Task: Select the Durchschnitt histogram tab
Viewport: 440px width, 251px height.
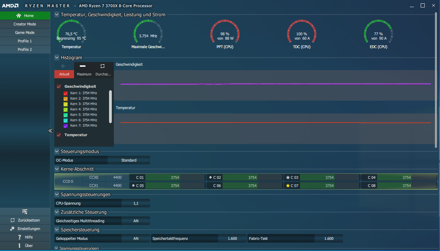Action: pyautogui.click(x=104, y=74)
